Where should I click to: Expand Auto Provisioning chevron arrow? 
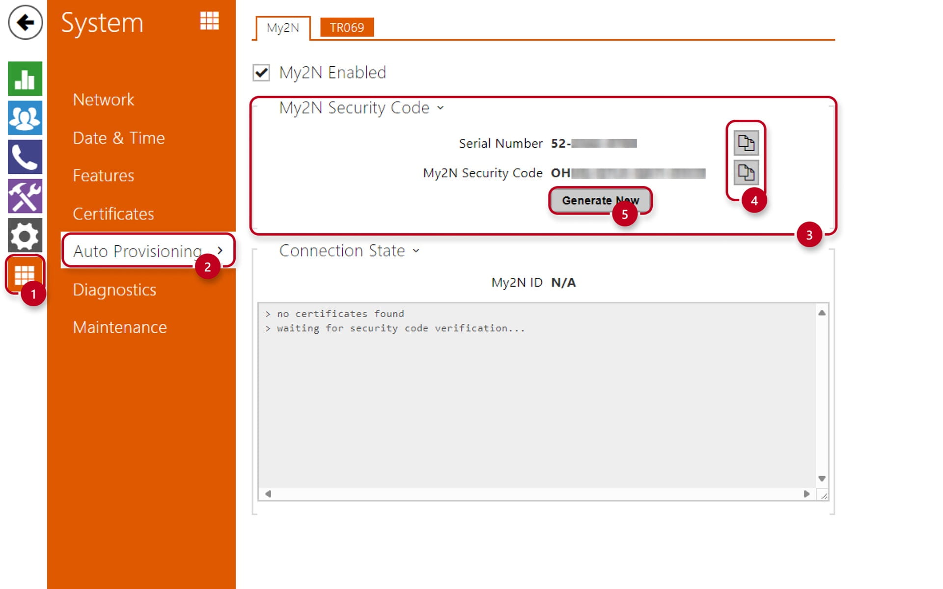(220, 250)
